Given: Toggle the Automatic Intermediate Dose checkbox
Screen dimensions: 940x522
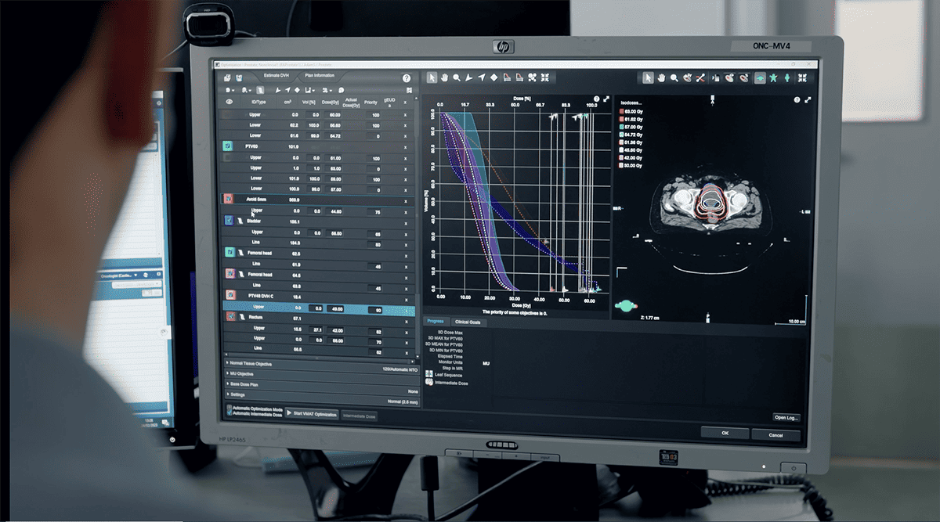Looking at the screenshot, I should point(229,415).
